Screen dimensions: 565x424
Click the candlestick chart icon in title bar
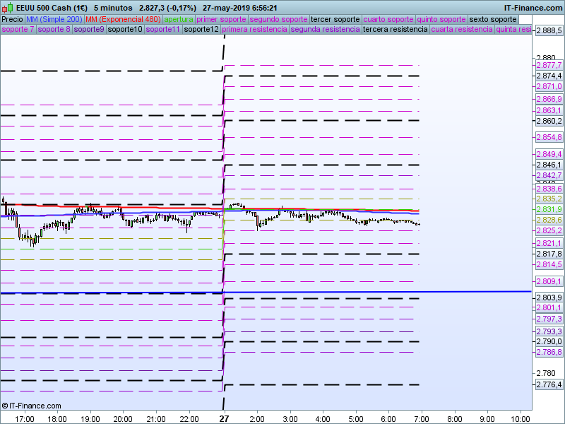click(8, 7)
